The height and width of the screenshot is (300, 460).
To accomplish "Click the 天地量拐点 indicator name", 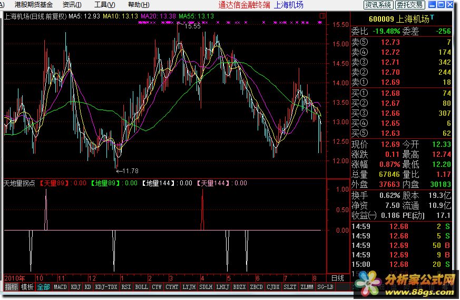I will tap(19, 183).
